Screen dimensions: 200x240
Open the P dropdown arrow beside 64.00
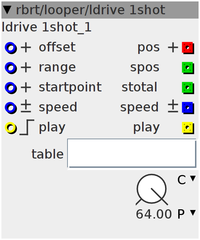coord(192,213)
